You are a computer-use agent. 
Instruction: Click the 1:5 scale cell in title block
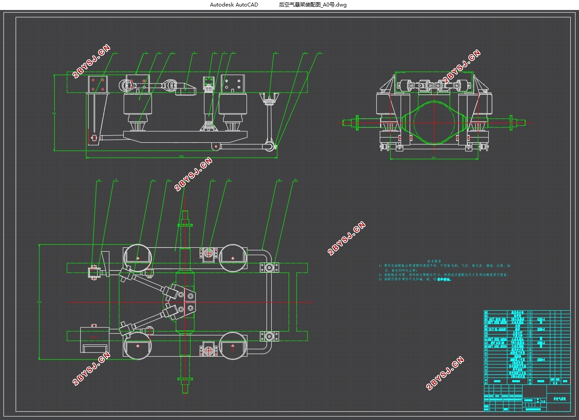pyautogui.click(x=543, y=401)
